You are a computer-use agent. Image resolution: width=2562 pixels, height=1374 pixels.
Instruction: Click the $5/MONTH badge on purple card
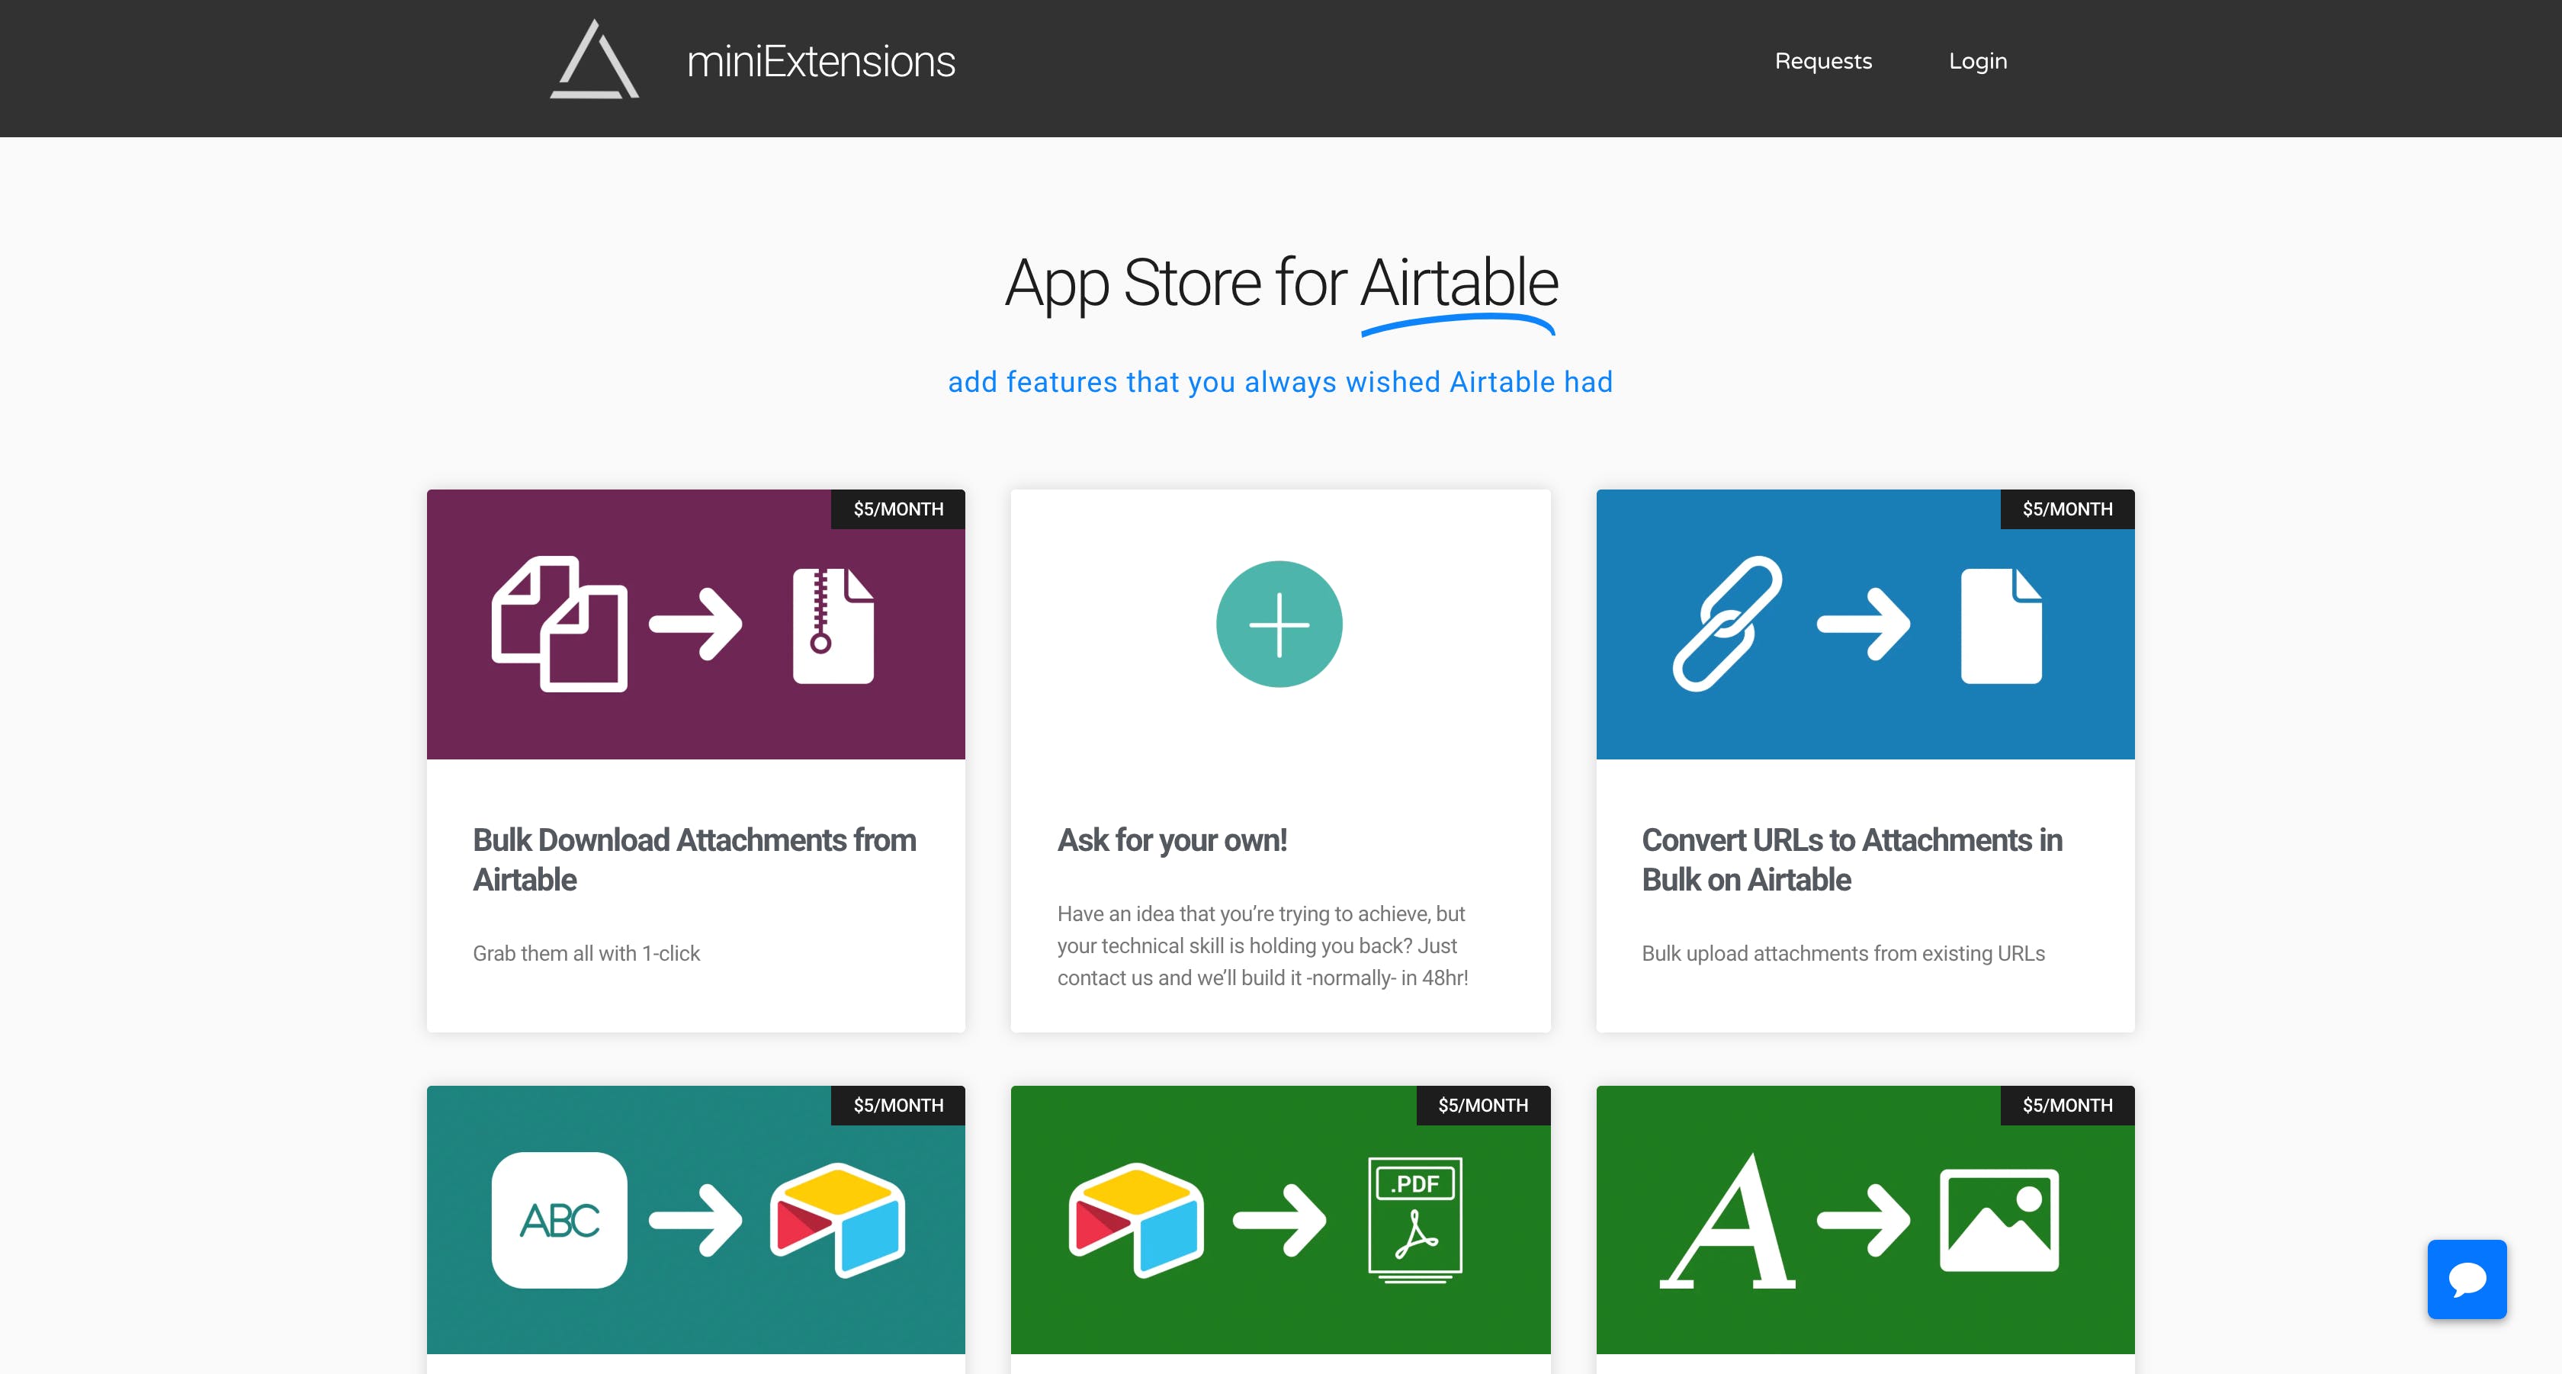898,509
